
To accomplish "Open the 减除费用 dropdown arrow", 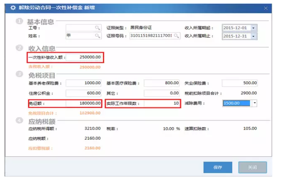I will point(254,103).
